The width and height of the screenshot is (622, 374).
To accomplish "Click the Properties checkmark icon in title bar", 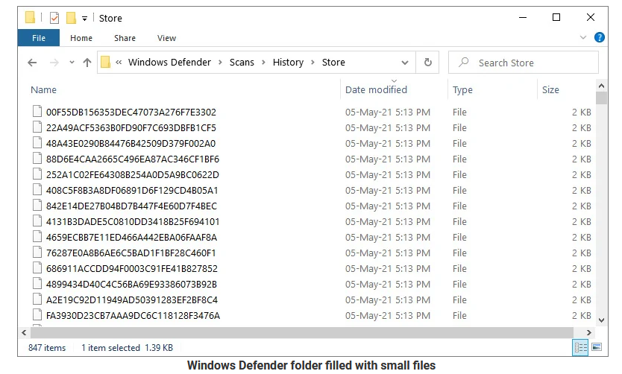I will pyautogui.click(x=54, y=18).
